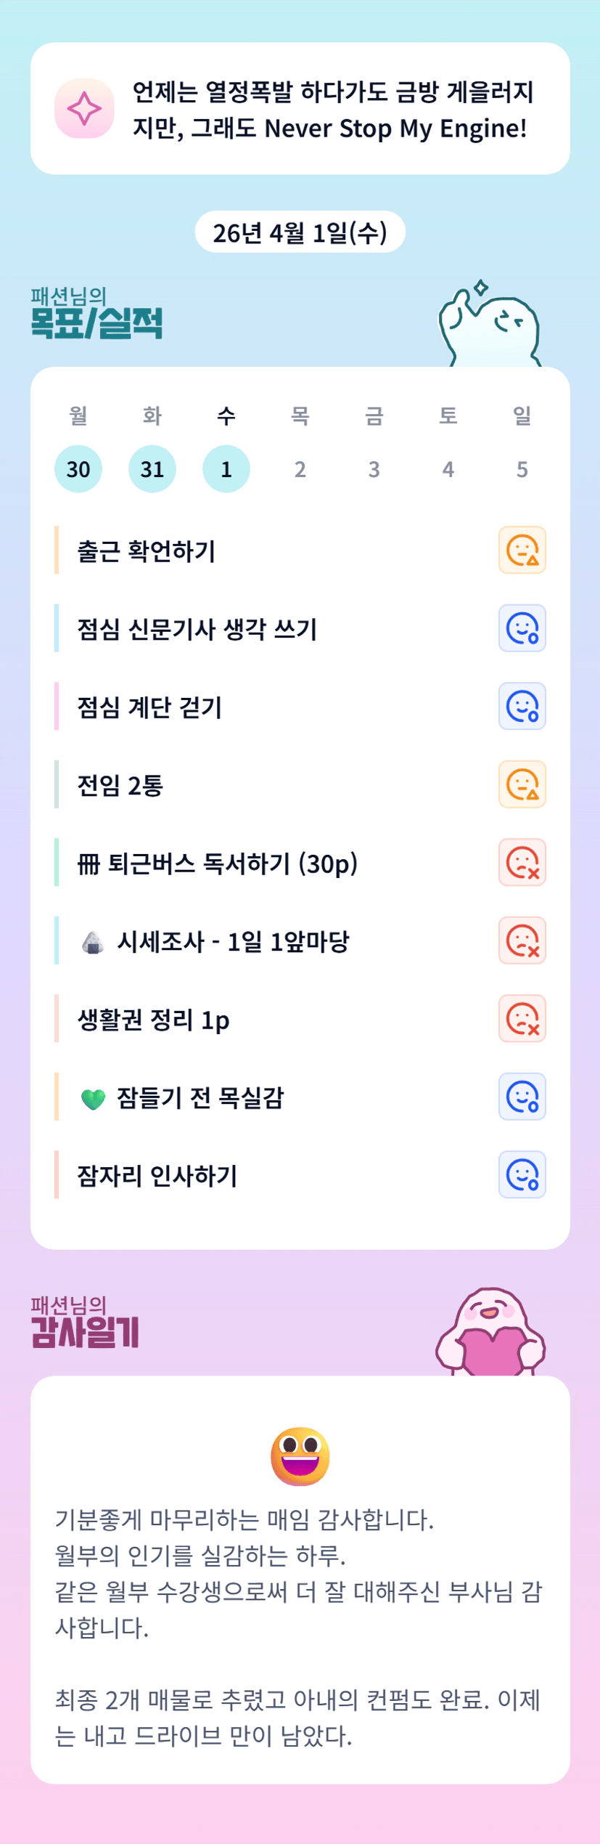Open the 26년 4월 1일(수) date pill
Image resolution: width=600 pixels, height=1844 pixels.
tap(300, 232)
